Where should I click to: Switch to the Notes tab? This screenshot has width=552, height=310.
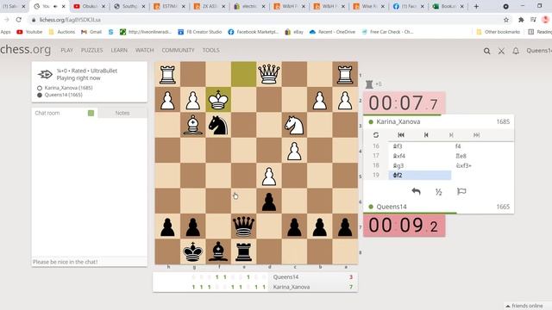[x=122, y=113]
